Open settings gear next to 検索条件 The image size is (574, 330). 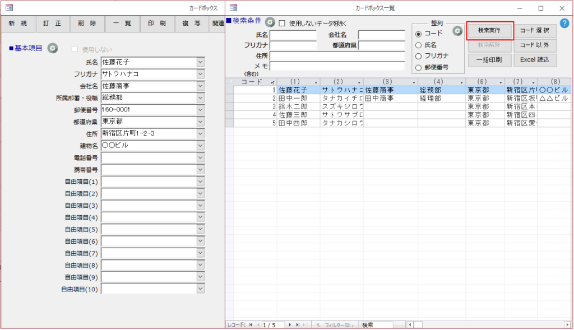click(x=270, y=22)
